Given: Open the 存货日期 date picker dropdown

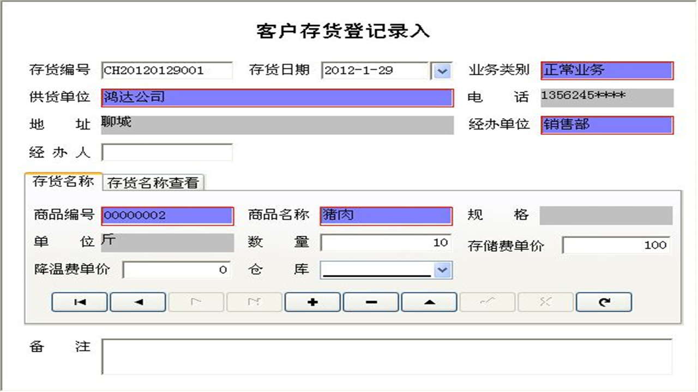Looking at the screenshot, I should pyautogui.click(x=443, y=70).
